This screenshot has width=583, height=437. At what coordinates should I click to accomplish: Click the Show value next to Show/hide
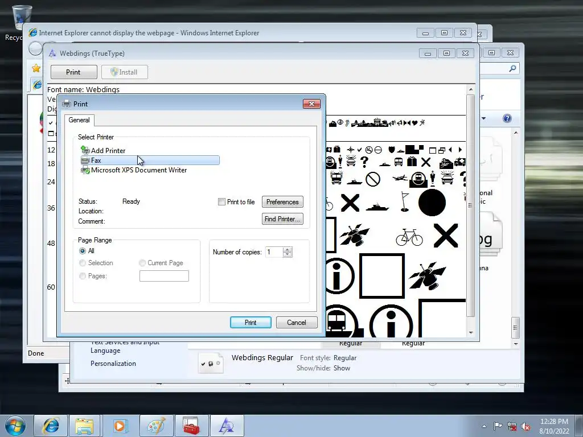tap(342, 368)
